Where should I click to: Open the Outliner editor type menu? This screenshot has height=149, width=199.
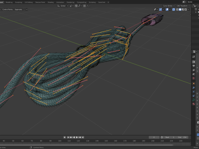195,6
